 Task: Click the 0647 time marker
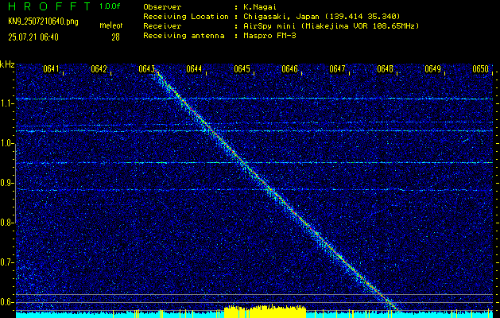coord(337,69)
